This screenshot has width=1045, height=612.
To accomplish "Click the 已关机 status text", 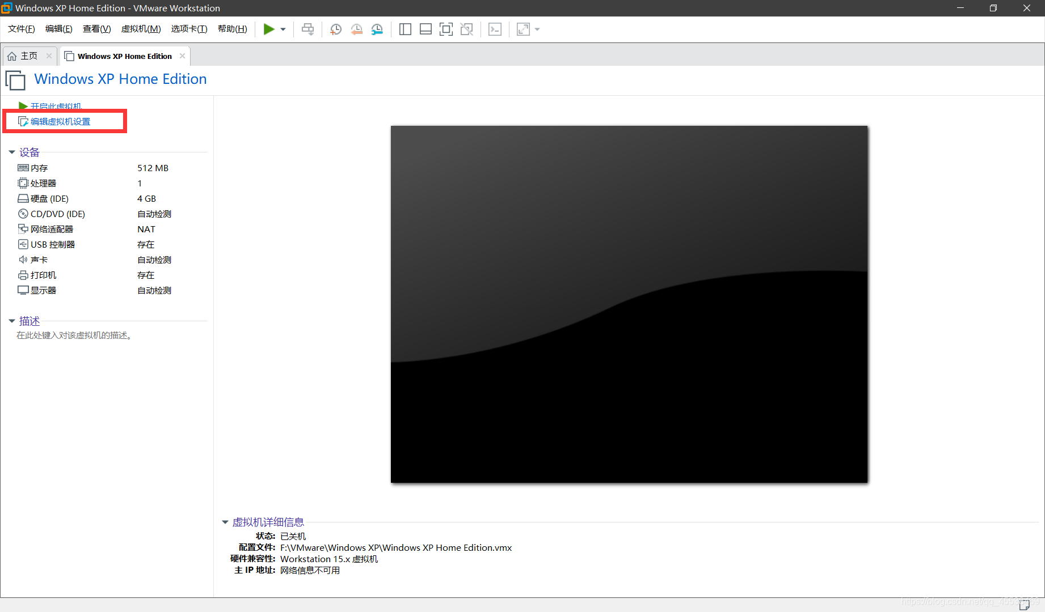I will (x=293, y=536).
